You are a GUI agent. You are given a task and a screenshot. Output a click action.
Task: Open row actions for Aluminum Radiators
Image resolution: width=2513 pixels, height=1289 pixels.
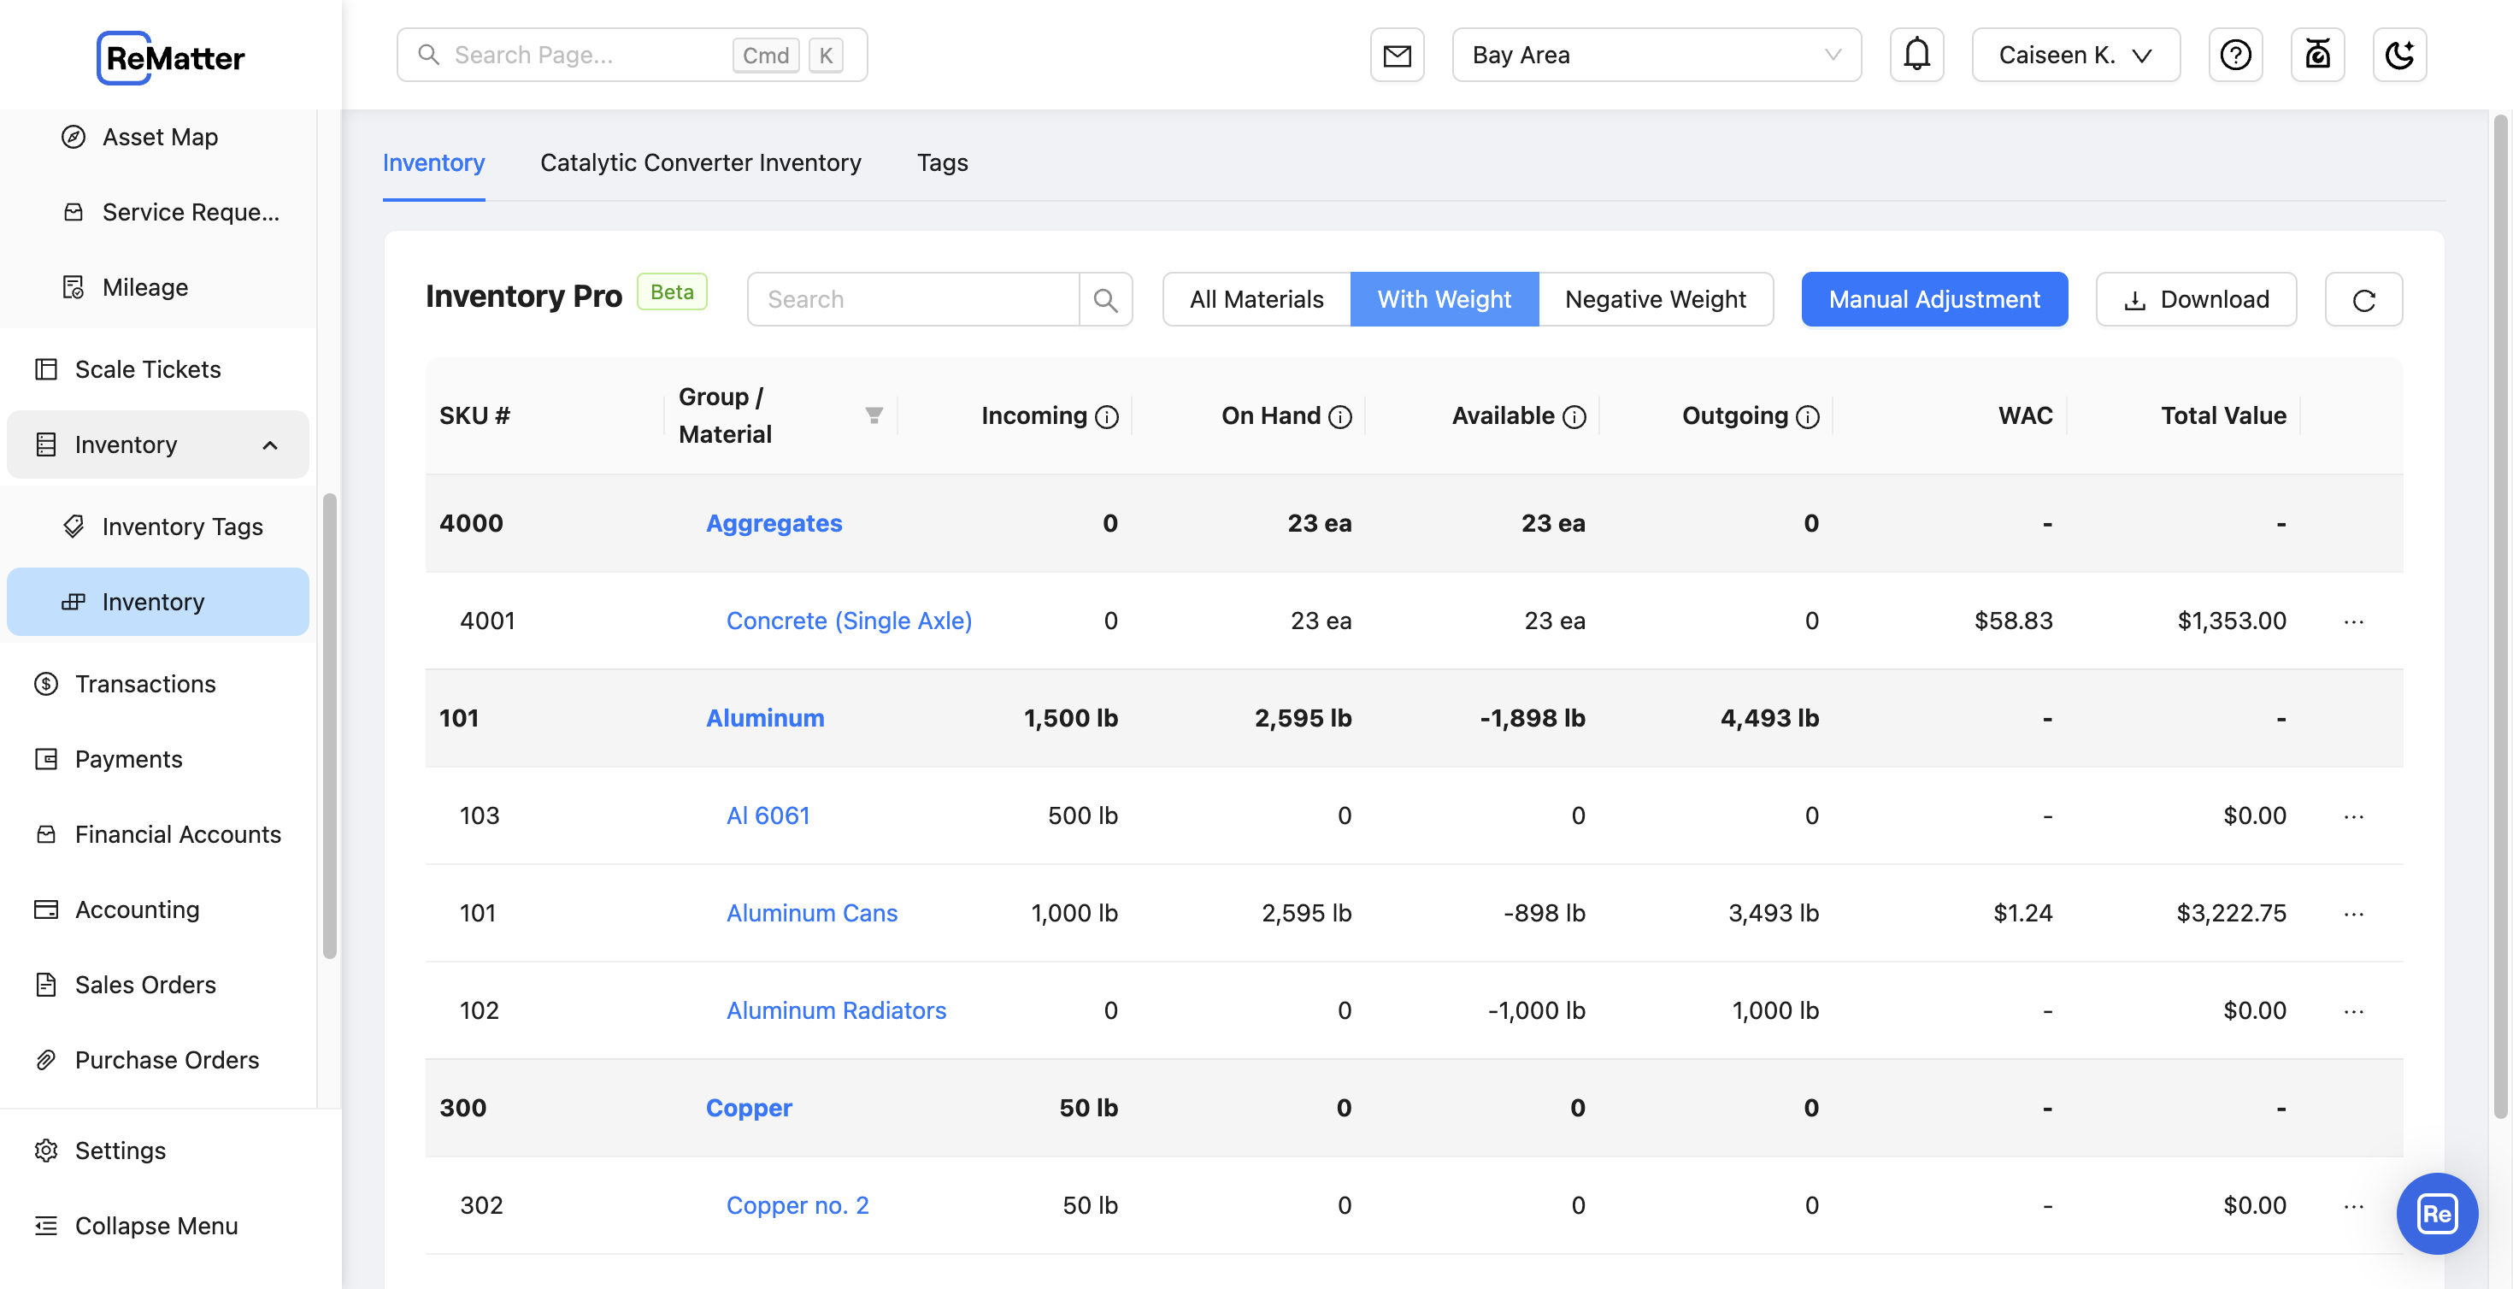tap(2353, 1012)
